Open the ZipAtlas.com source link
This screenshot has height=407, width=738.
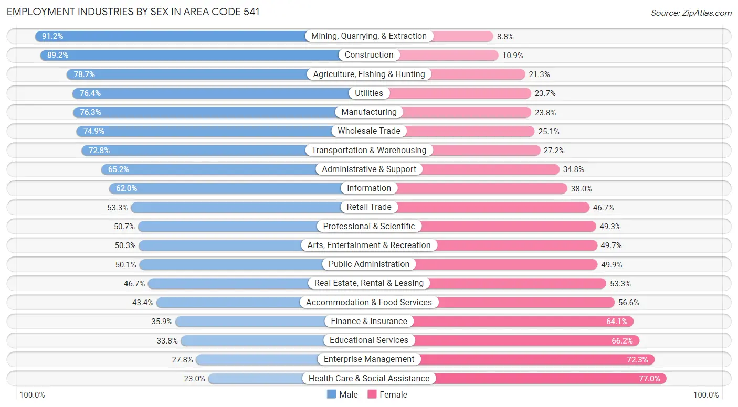coord(691,13)
